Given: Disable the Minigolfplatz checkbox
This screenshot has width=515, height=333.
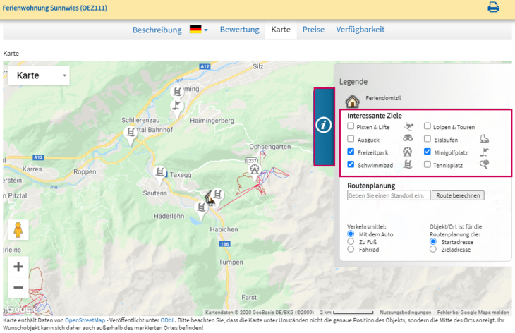Looking at the screenshot, I should [x=428, y=152].
